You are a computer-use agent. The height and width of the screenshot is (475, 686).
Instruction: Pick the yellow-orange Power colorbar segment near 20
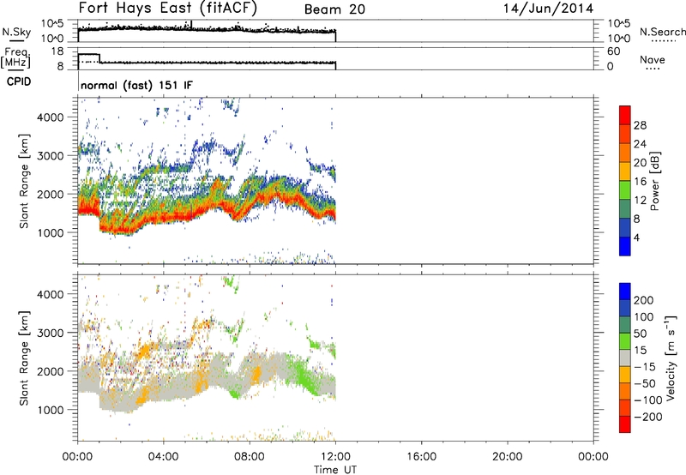click(625, 171)
